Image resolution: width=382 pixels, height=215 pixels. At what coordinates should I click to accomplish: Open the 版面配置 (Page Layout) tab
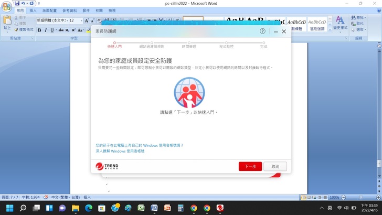[49, 10]
